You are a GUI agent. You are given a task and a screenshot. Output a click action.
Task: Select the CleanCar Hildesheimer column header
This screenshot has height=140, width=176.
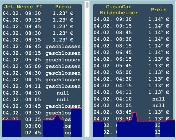point(119,10)
